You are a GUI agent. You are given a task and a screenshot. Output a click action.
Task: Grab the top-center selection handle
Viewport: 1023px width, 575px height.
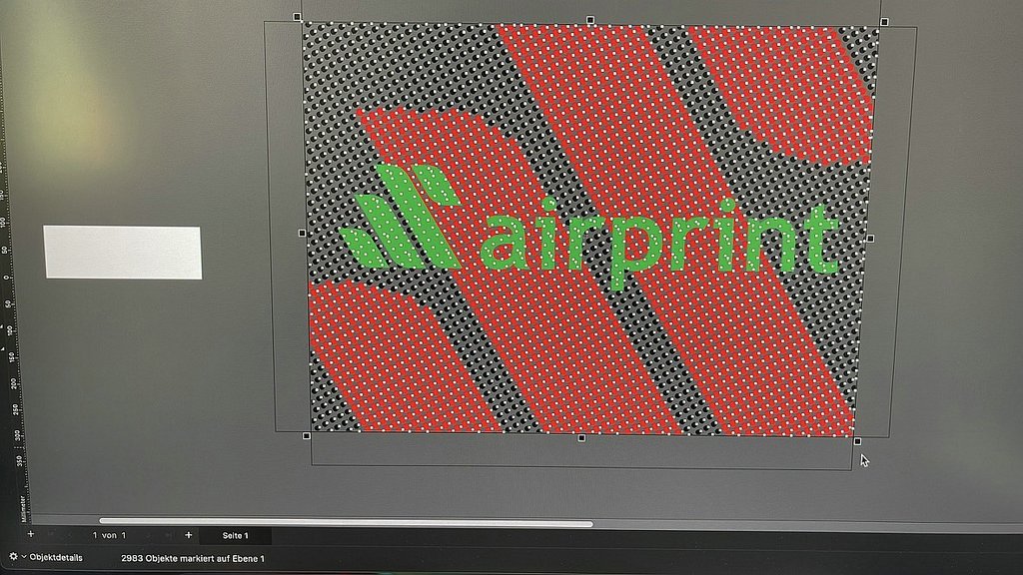pyautogui.click(x=590, y=20)
